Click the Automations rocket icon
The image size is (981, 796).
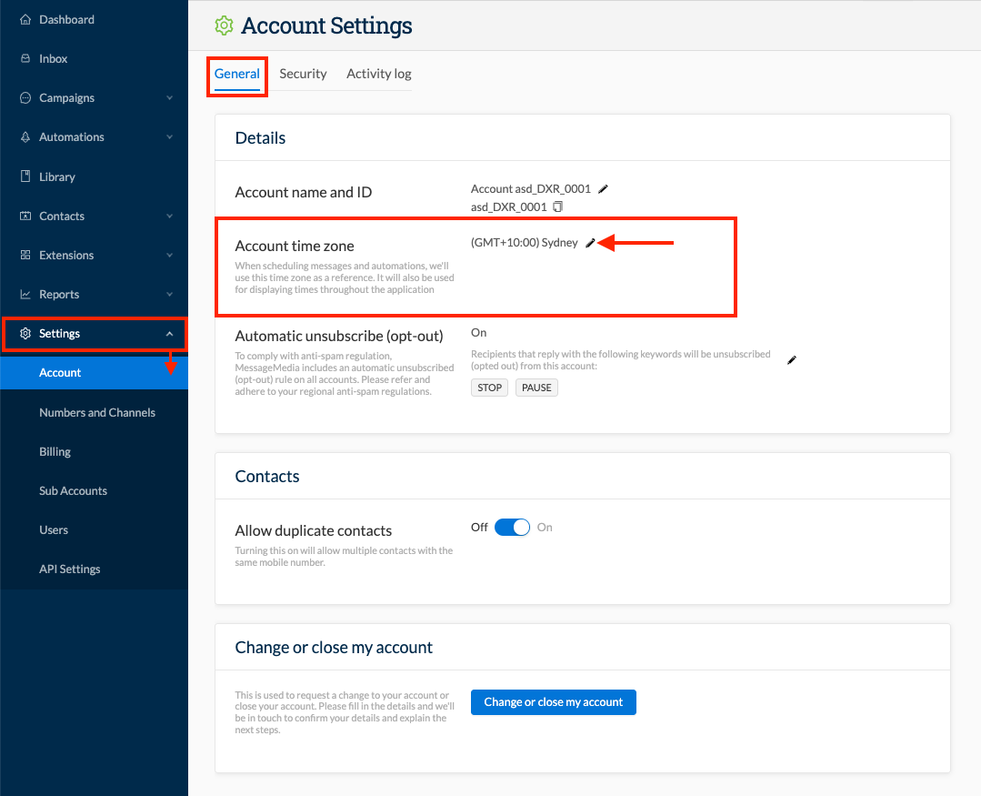tap(25, 137)
